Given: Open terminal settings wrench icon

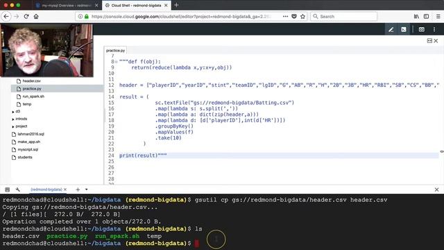Looking at the screenshot, I should click(x=18, y=190).
